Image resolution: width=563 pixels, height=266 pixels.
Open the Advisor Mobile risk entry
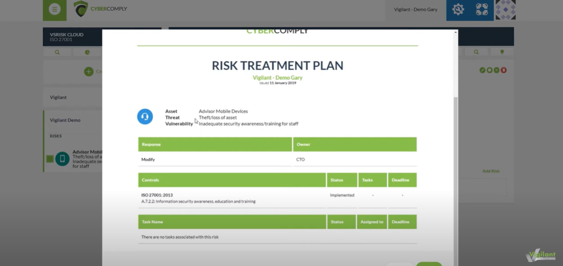point(87,159)
